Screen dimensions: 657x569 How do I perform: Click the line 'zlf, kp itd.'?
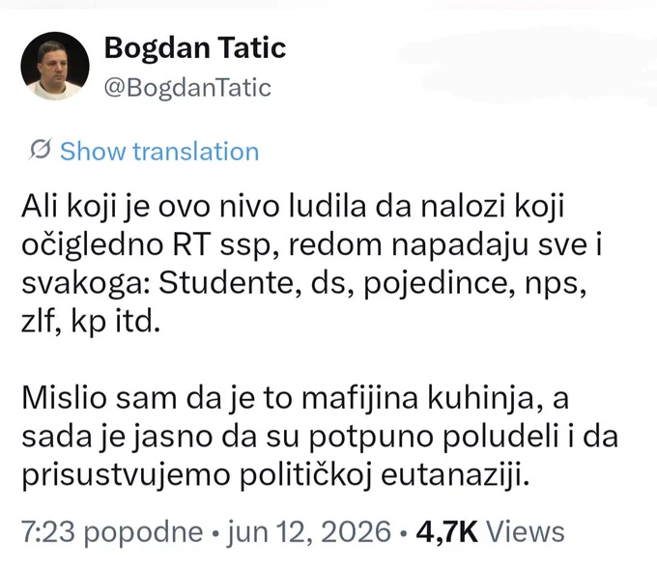(x=91, y=322)
